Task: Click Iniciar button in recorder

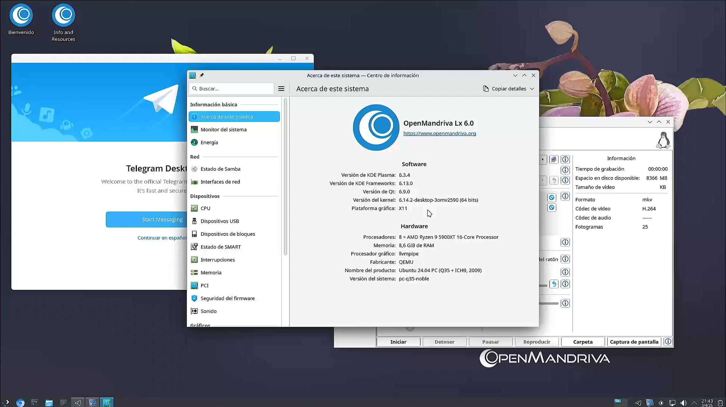Action: pos(398,342)
